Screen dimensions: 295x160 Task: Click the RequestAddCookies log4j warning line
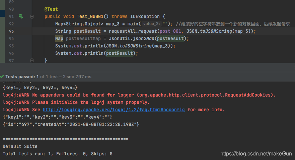click(x=139, y=95)
